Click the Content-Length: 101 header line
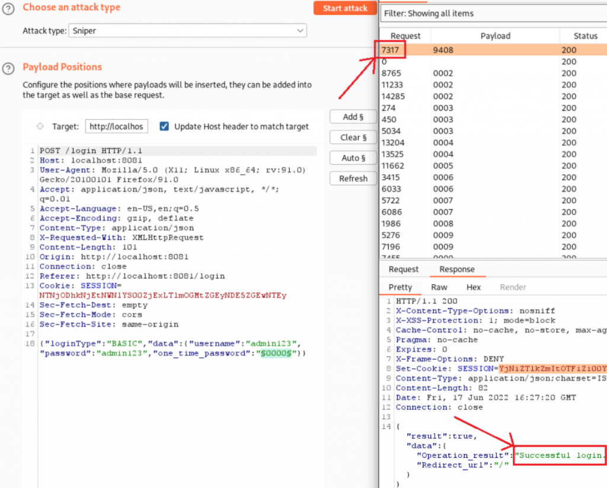This screenshot has width=607, height=488. point(88,247)
